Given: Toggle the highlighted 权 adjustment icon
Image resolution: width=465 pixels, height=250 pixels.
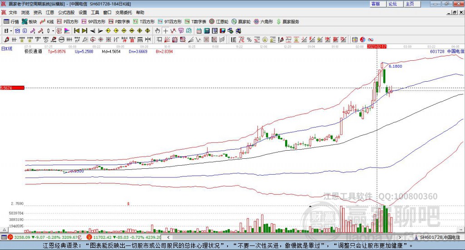Looking at the screenshot, I should pos(59,31).
